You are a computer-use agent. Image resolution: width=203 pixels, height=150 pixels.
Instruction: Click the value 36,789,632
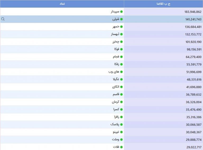194,95
